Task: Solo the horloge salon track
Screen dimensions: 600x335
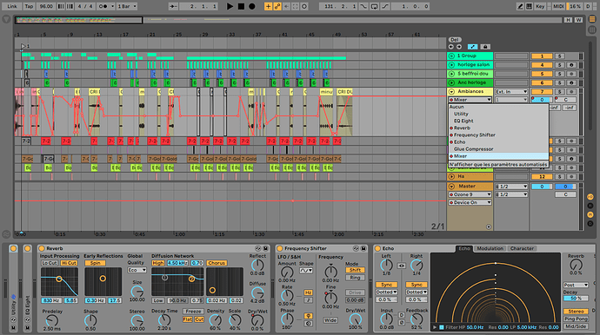Action: coord(559,65)
